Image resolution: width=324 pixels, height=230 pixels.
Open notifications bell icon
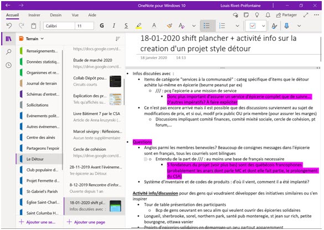[268, 15]
